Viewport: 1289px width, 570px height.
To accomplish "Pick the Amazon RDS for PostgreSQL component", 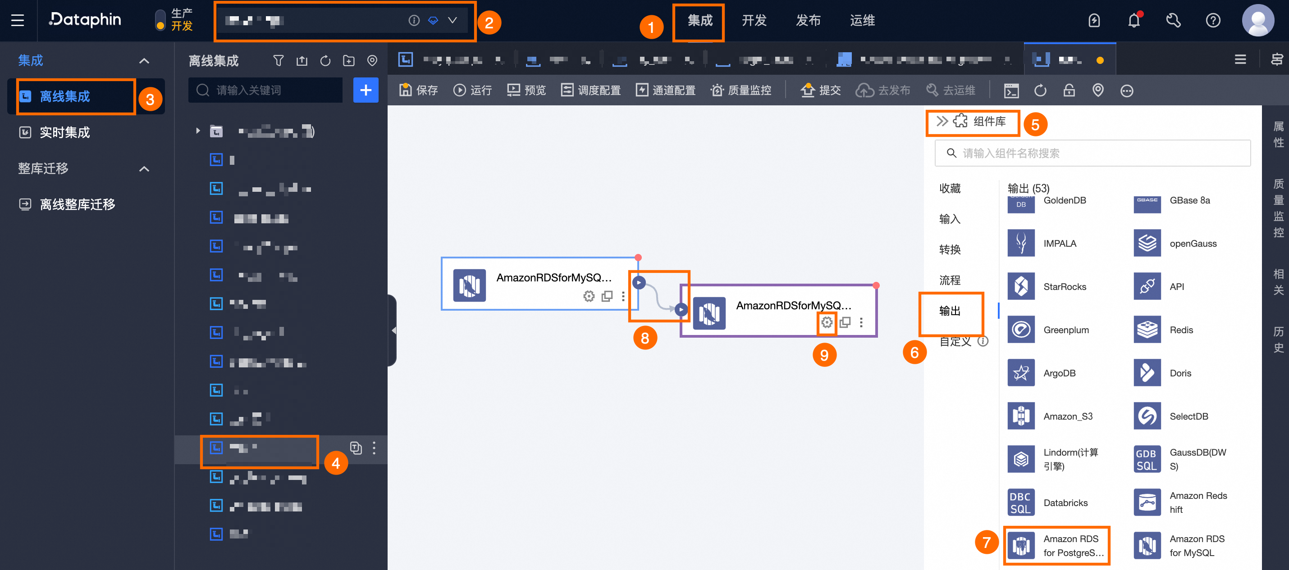I will tap(1056, 546).
